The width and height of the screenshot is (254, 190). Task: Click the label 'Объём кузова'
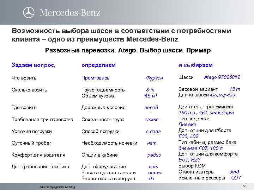(98, 96)
